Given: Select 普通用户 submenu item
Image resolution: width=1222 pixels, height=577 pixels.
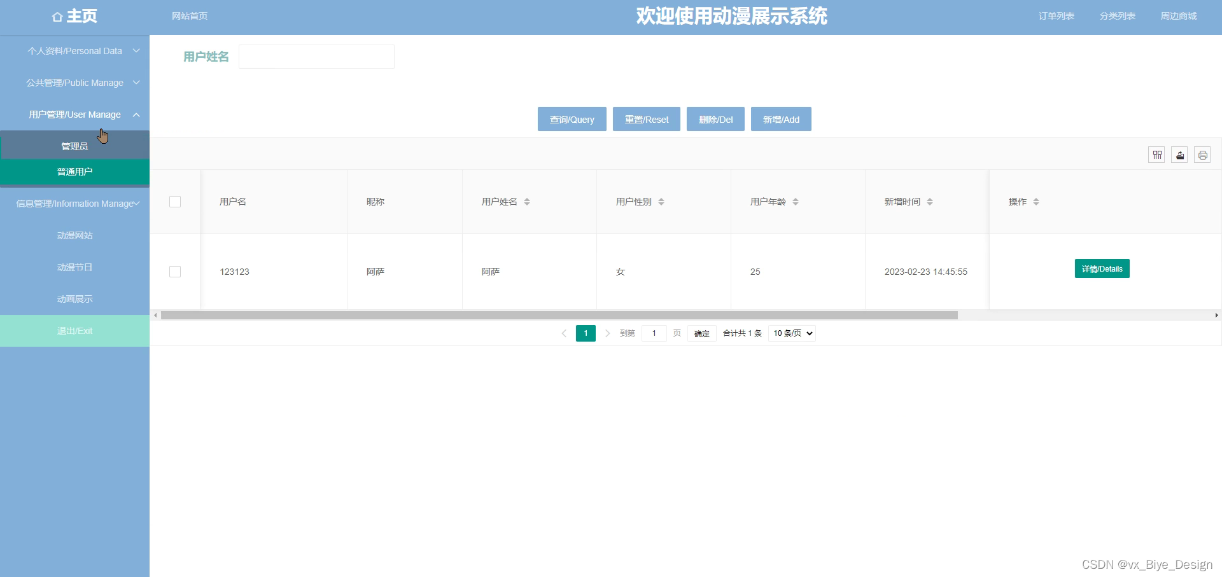Looking at the screenshot, I should [x=74, y=172].
